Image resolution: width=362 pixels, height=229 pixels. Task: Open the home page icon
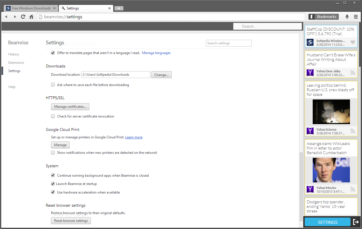(x=32, y=17)
